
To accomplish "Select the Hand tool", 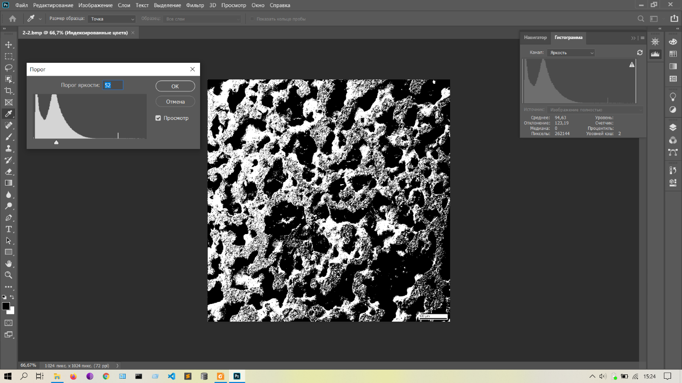I will coord(9,264).
